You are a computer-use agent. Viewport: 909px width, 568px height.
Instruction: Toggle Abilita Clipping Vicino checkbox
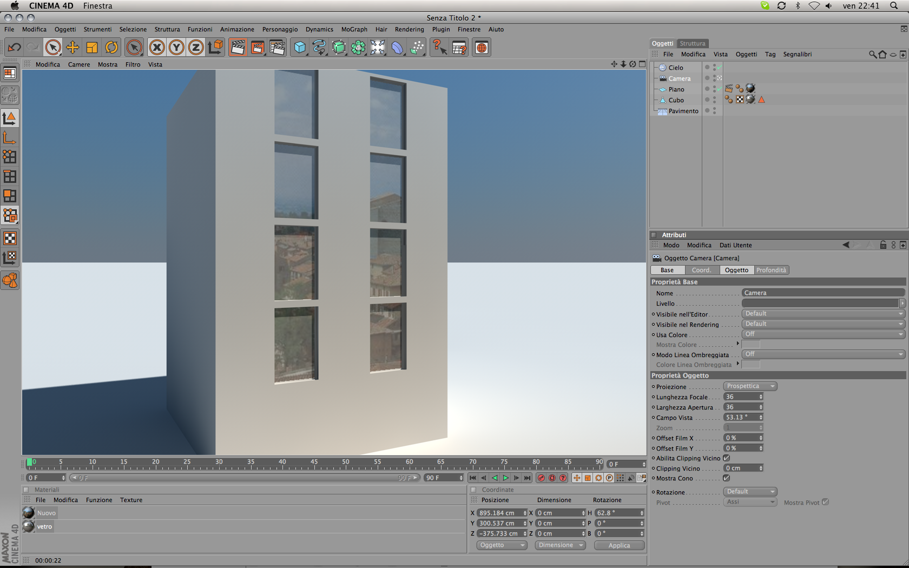[x=727, y=458]
